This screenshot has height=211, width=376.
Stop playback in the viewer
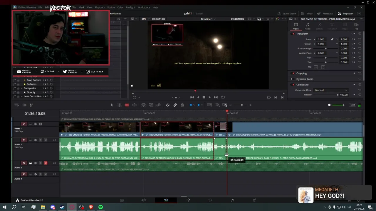204,97
